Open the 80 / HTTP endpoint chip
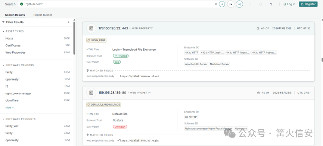Image resolution: width=323 pixels, height=146 pixels. pyautogui.click(x=191, y=117)
